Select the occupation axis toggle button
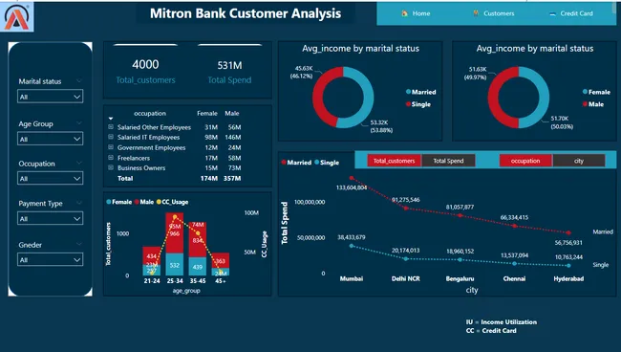The image size is (621, 352). pos(525,161)
